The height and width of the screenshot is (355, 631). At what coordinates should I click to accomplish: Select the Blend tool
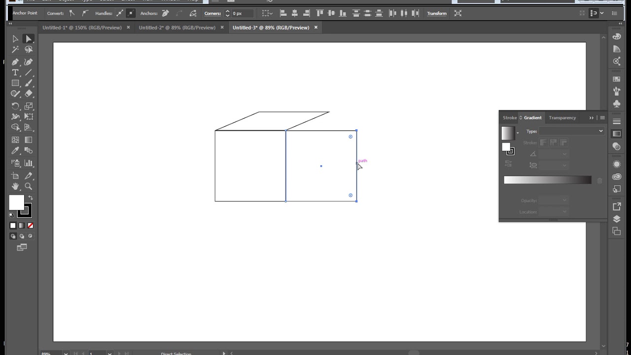(x=29, y=151)
